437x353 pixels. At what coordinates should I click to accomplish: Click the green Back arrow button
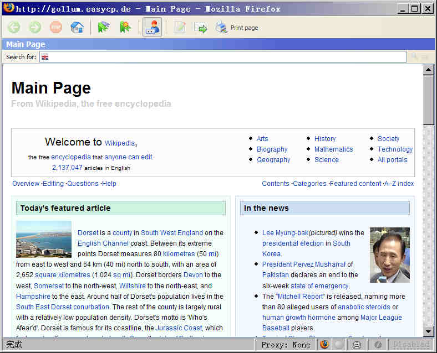(x=14, y=27)
